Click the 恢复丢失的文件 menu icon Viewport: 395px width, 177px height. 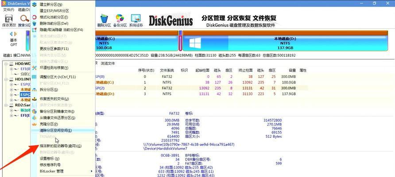coord(35,99)
